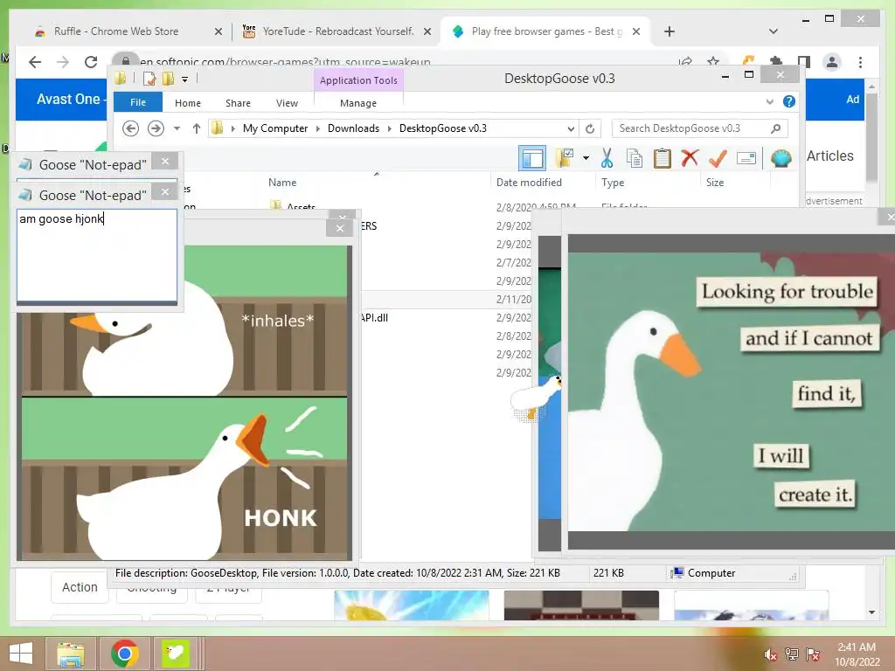Open the Home ribbon tab
This screenshot has width=895, height=671.
(x=188, y=103)
